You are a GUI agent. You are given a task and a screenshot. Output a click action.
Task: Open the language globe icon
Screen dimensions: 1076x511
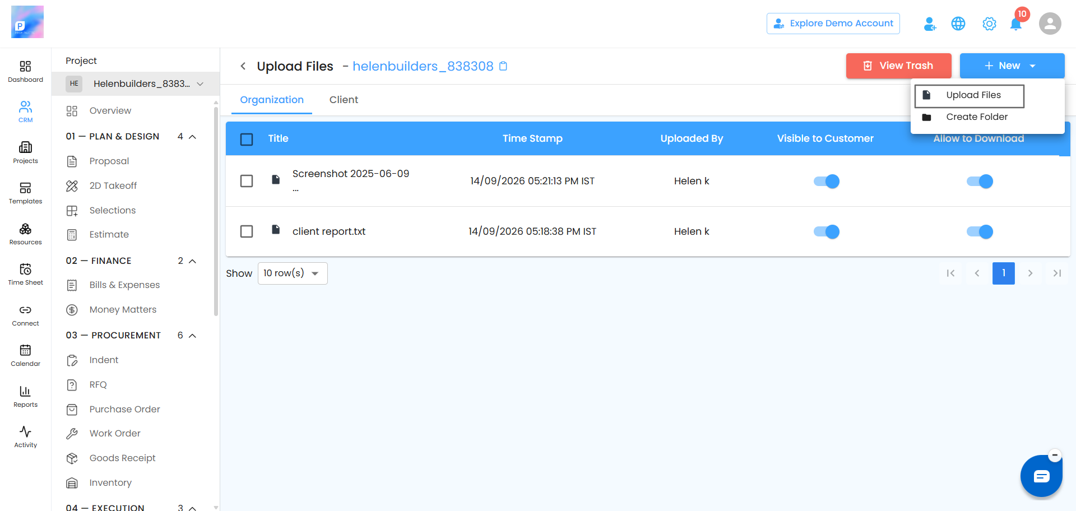click(958, 24)
